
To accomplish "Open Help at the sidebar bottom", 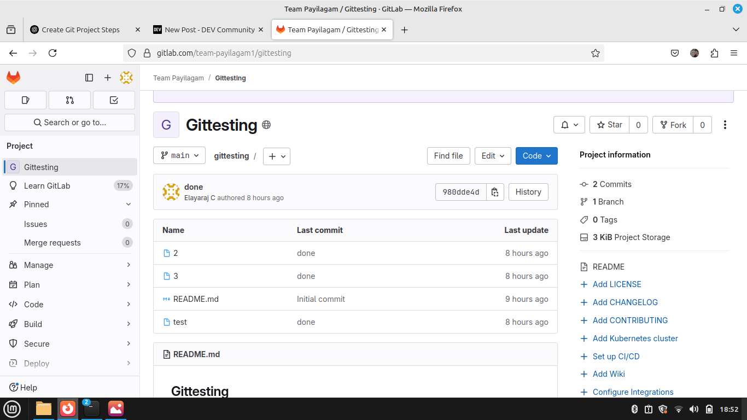I will tap(24, 388).
